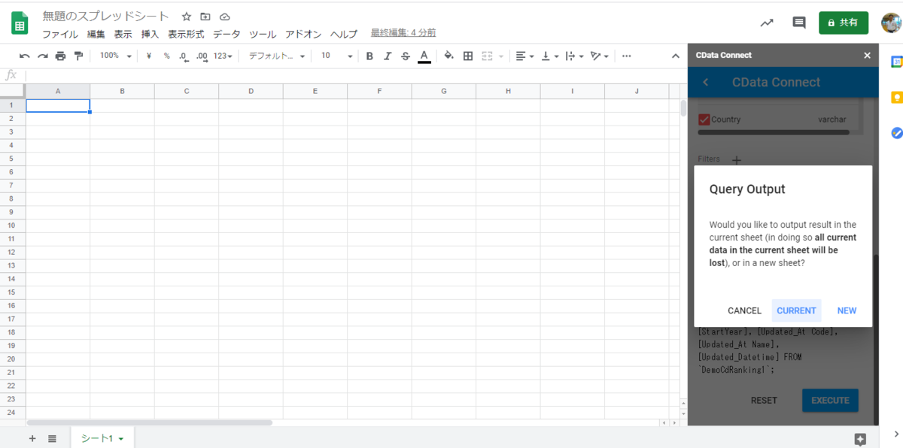Open the データ menu

(x=227, y=34)
